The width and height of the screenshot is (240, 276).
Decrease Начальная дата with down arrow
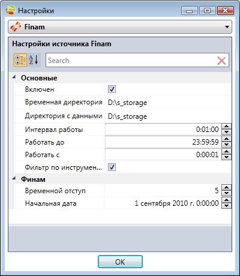pyautogui.click(x=226, y=206)
